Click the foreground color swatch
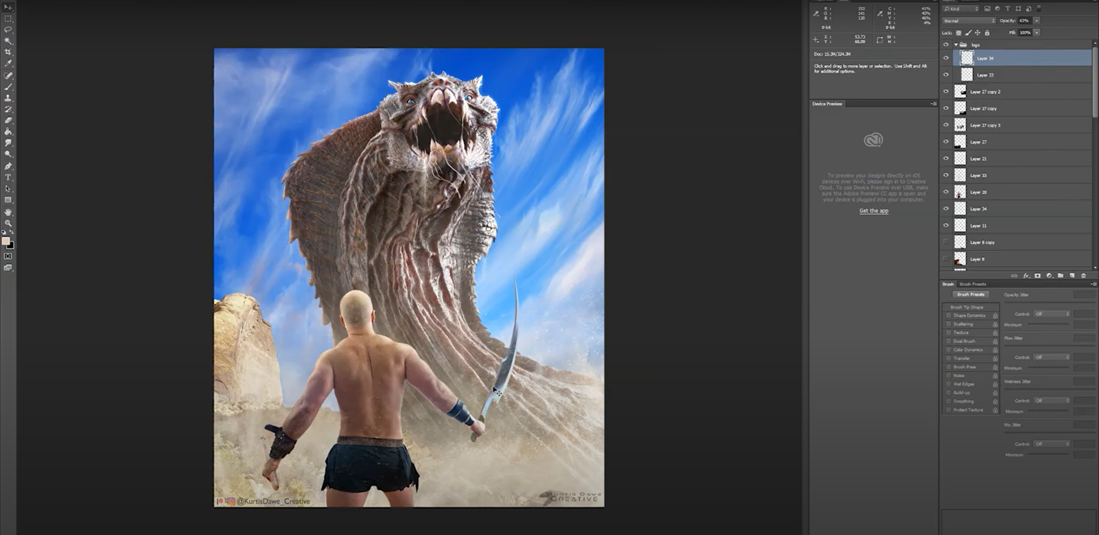This screenshot has height=535, width=1099. click(6, 241)
